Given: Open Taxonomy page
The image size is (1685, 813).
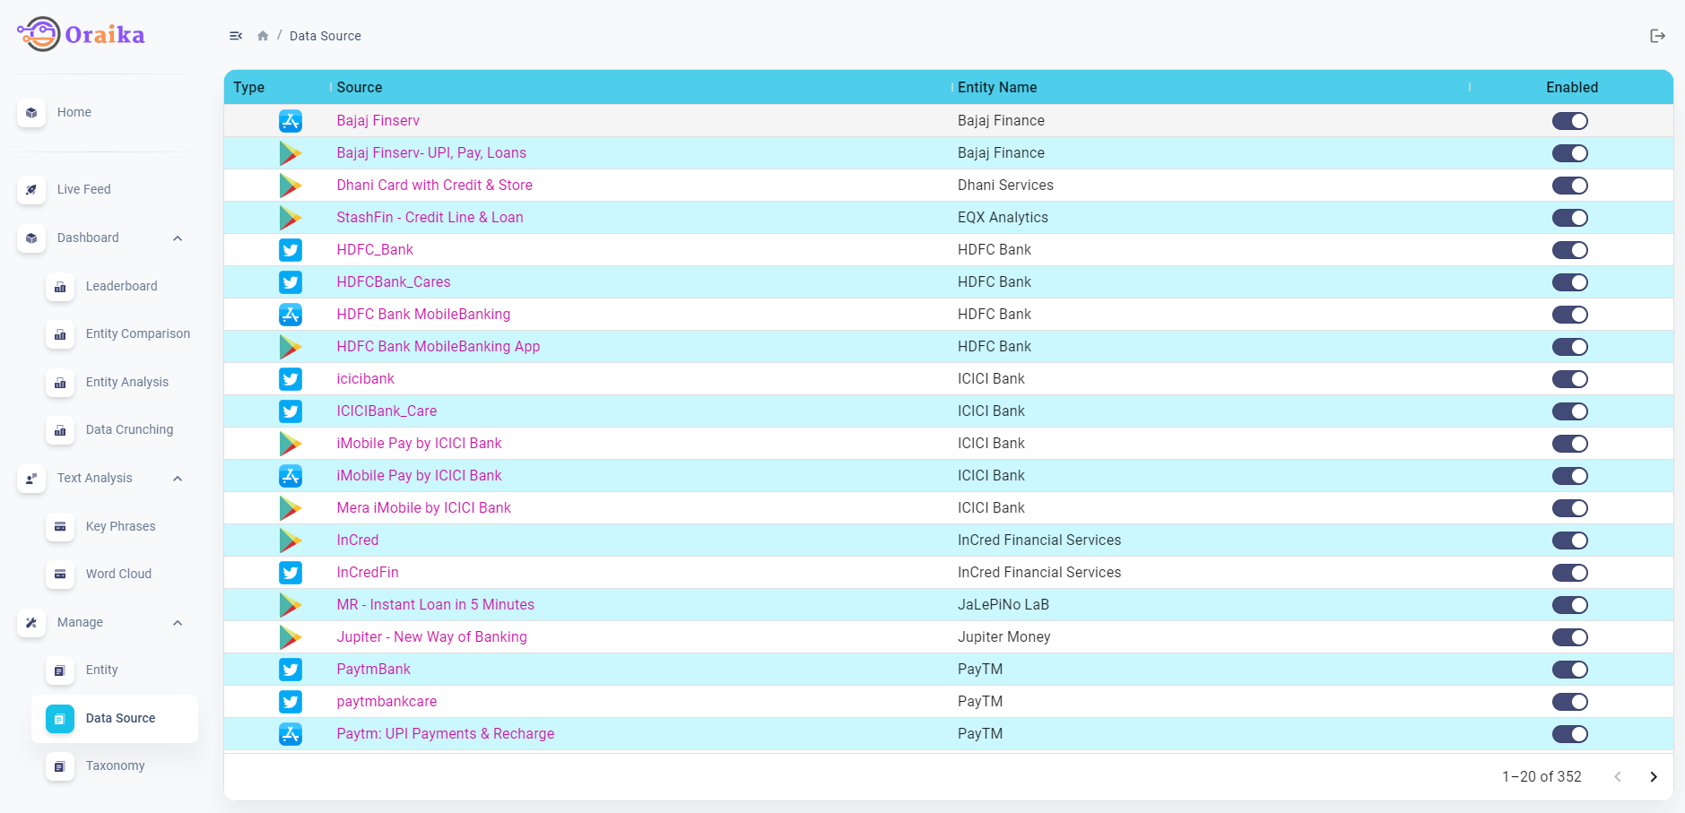Looking at the screenshot, I should tap(116, 765).
